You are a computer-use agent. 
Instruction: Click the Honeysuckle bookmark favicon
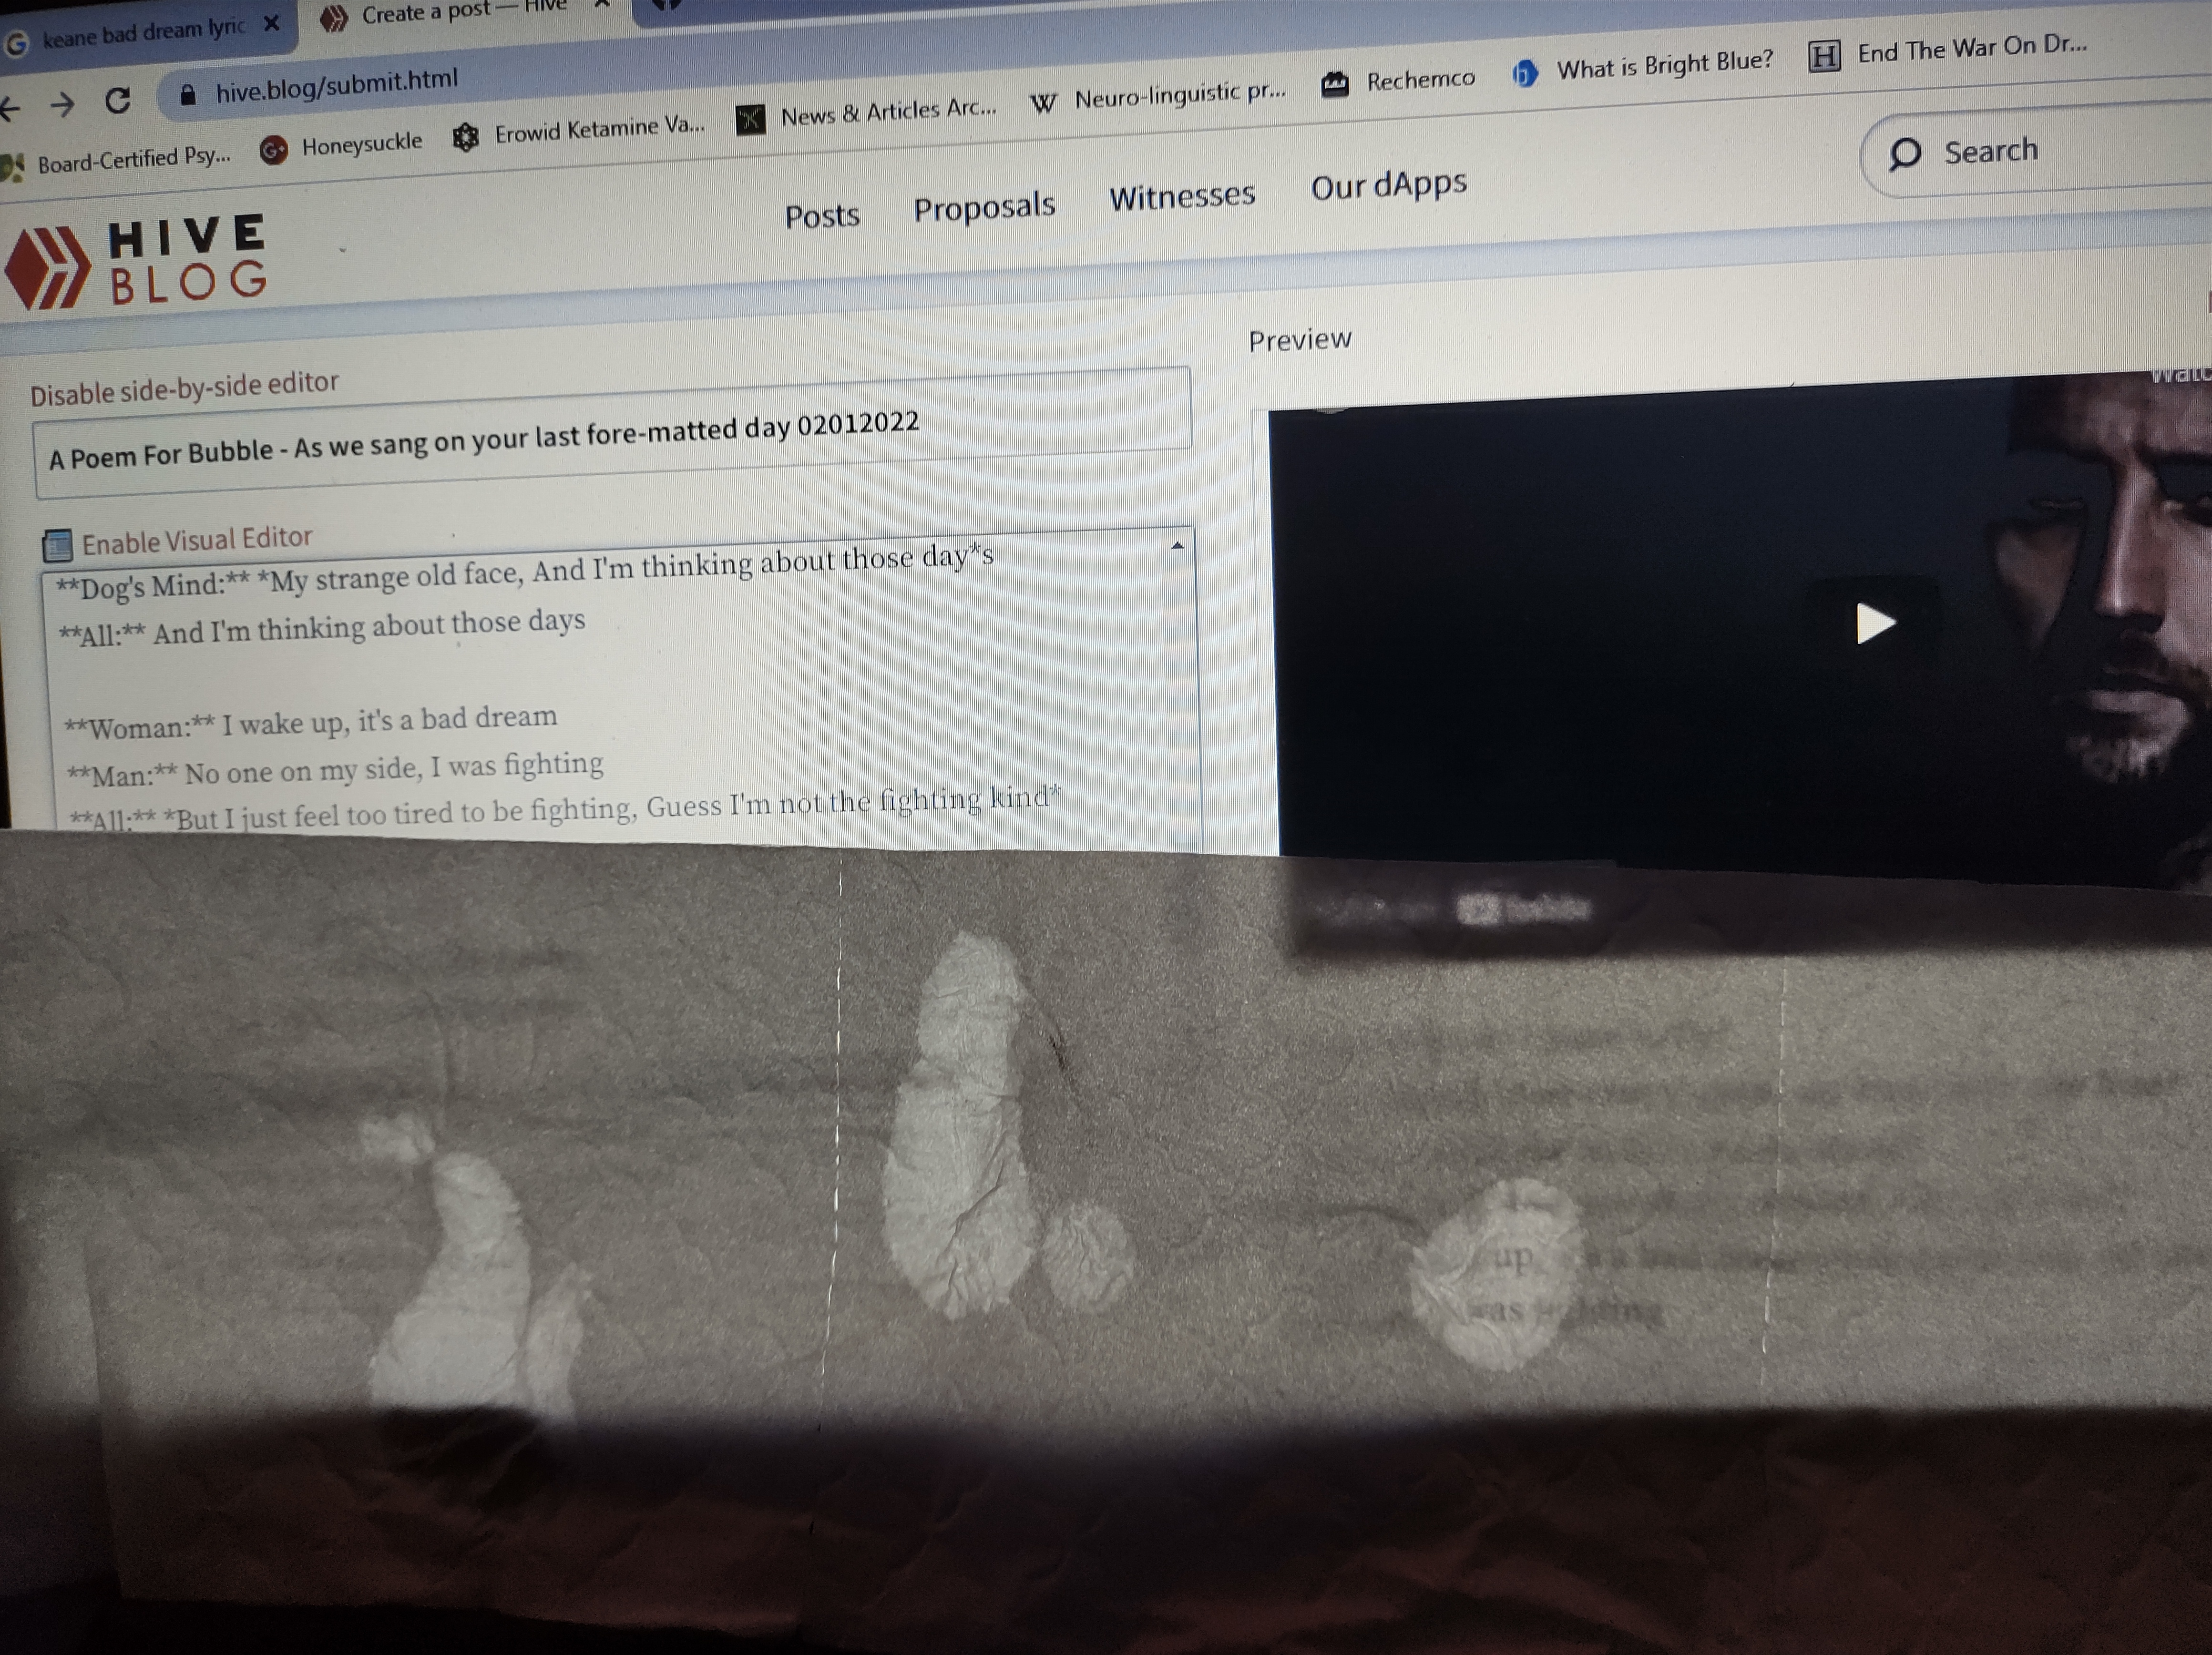pyautogui.click(x=273, y=150)
